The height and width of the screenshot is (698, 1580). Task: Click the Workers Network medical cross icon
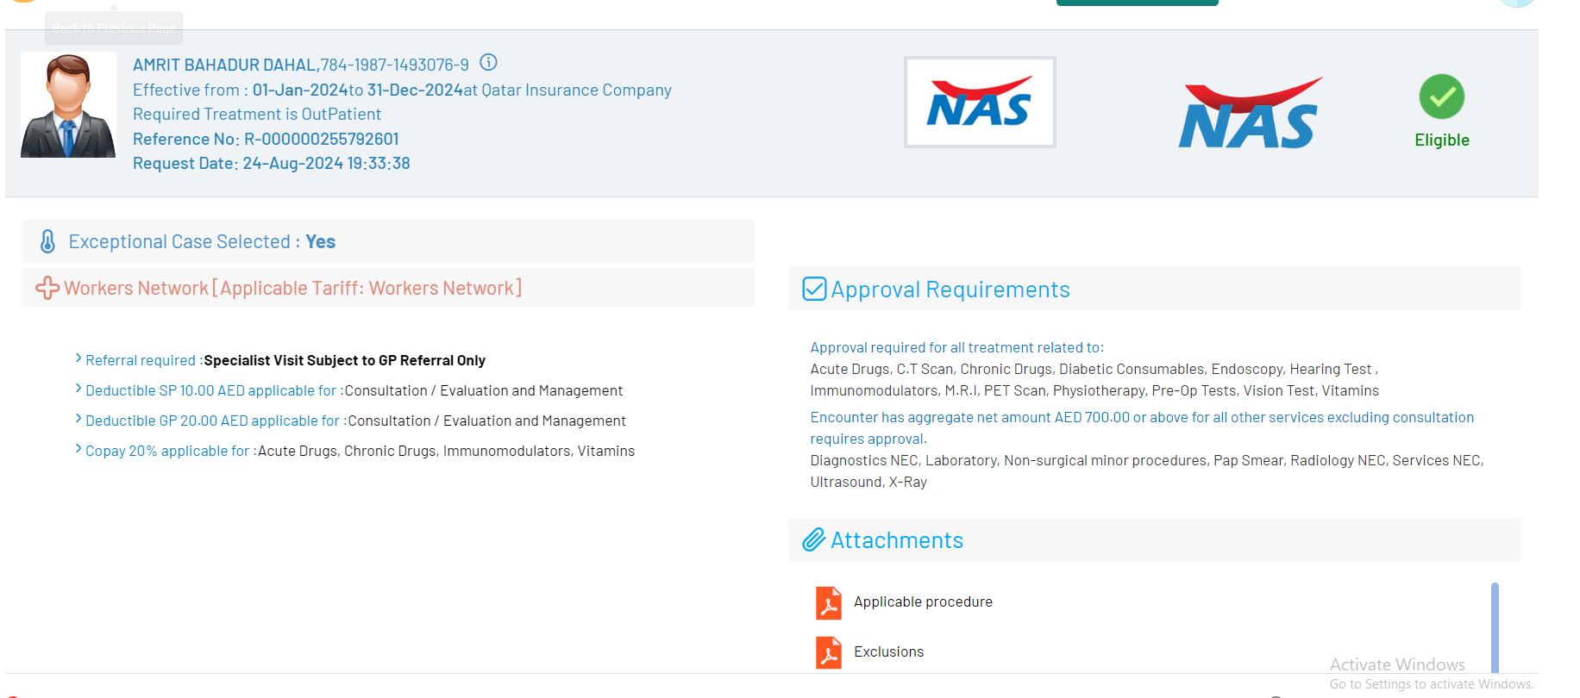point(47,288)
